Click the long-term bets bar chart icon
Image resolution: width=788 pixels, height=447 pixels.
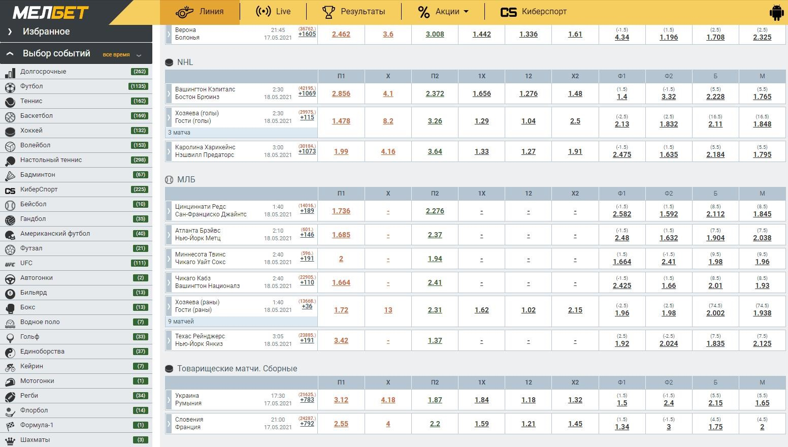tap(10, 72)
